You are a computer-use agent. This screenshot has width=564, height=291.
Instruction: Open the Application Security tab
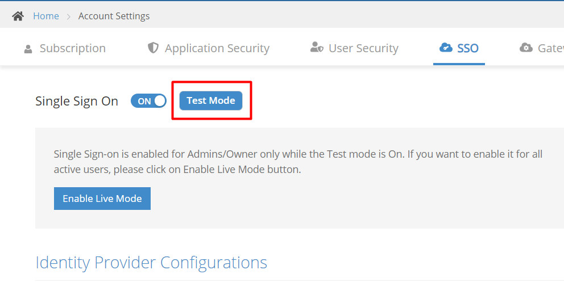217,48
